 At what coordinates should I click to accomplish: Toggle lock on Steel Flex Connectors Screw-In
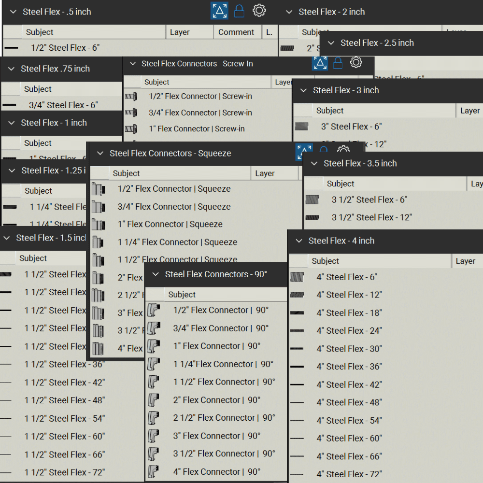point(338,63)
